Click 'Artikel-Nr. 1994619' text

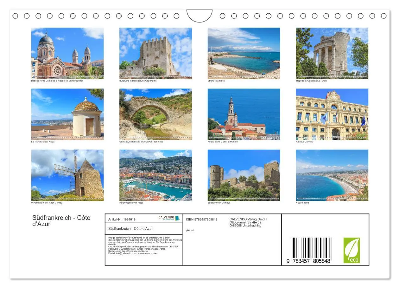pyautogui.click(x=122, y=219)
